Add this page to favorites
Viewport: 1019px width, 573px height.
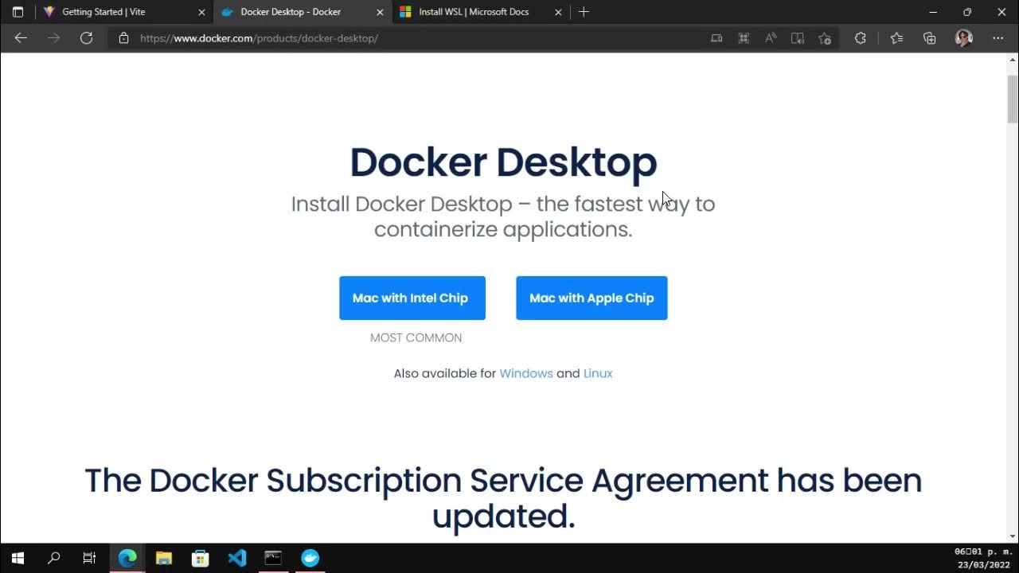(x=825, y=38)
